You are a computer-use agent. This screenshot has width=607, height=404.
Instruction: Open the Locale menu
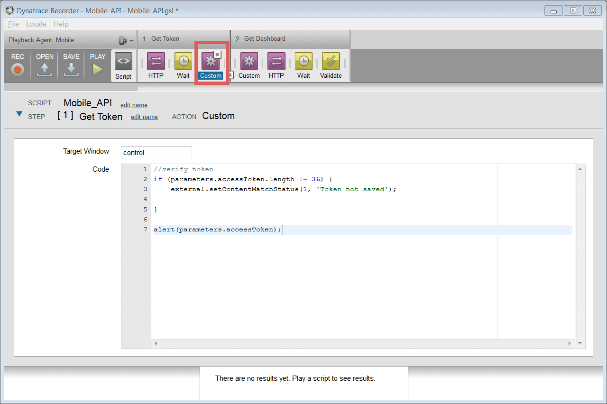(x=36, y=24)
